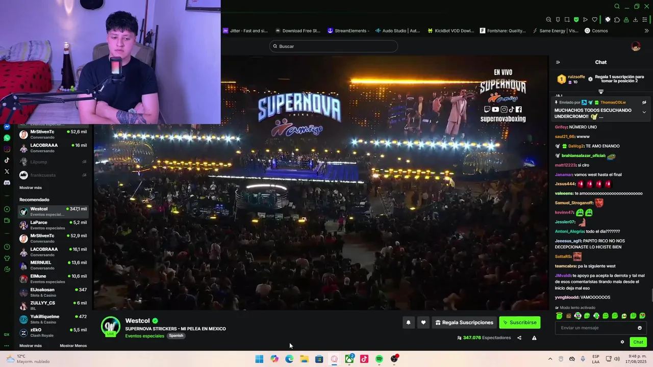This screenshot has height=367, width=653.
Task: Open the Download Free St... bookmark
Action: [297, 31]
